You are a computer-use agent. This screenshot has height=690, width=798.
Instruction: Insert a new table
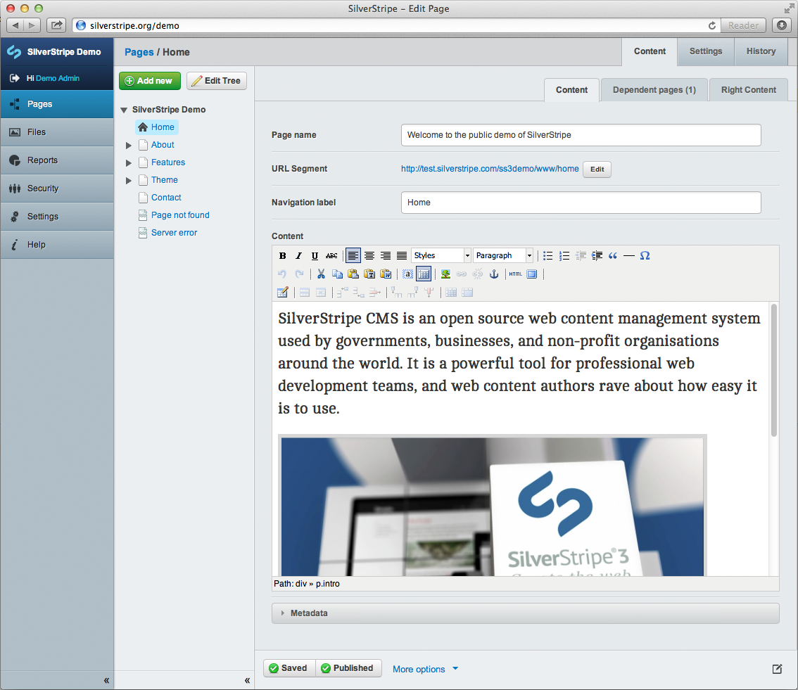pyautogui.click(x=283, y=293)
